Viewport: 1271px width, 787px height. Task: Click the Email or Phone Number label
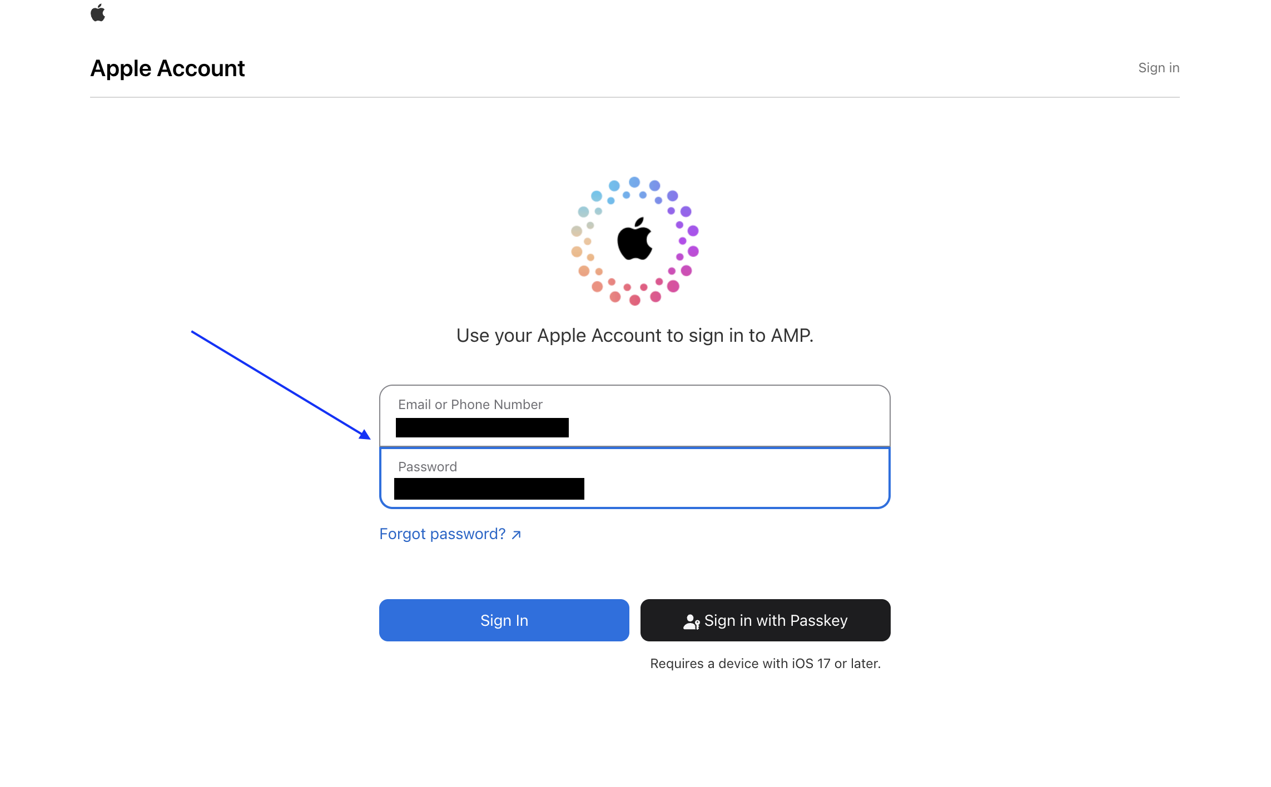(x=470, y=405)
